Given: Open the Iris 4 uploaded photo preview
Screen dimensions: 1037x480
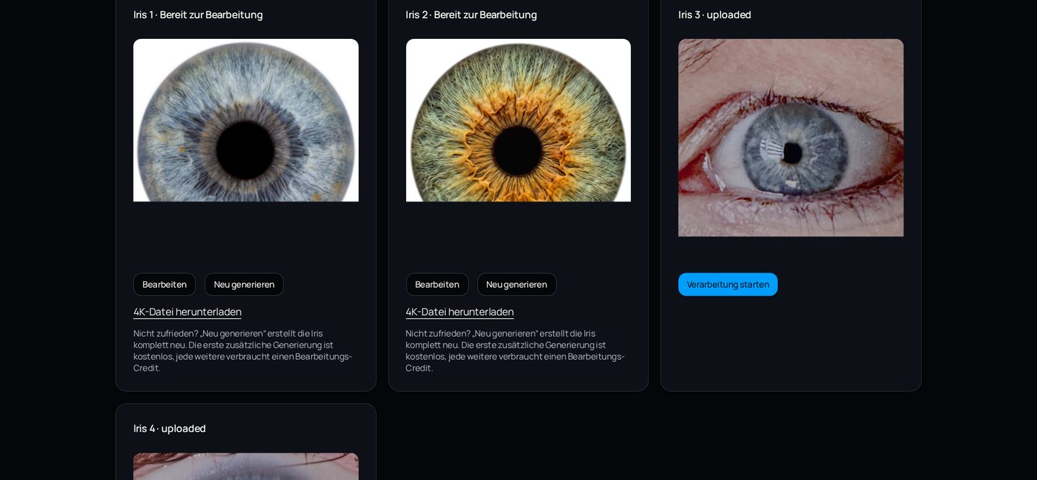Looking at the screenshot, I should click(x=246, y=466).
